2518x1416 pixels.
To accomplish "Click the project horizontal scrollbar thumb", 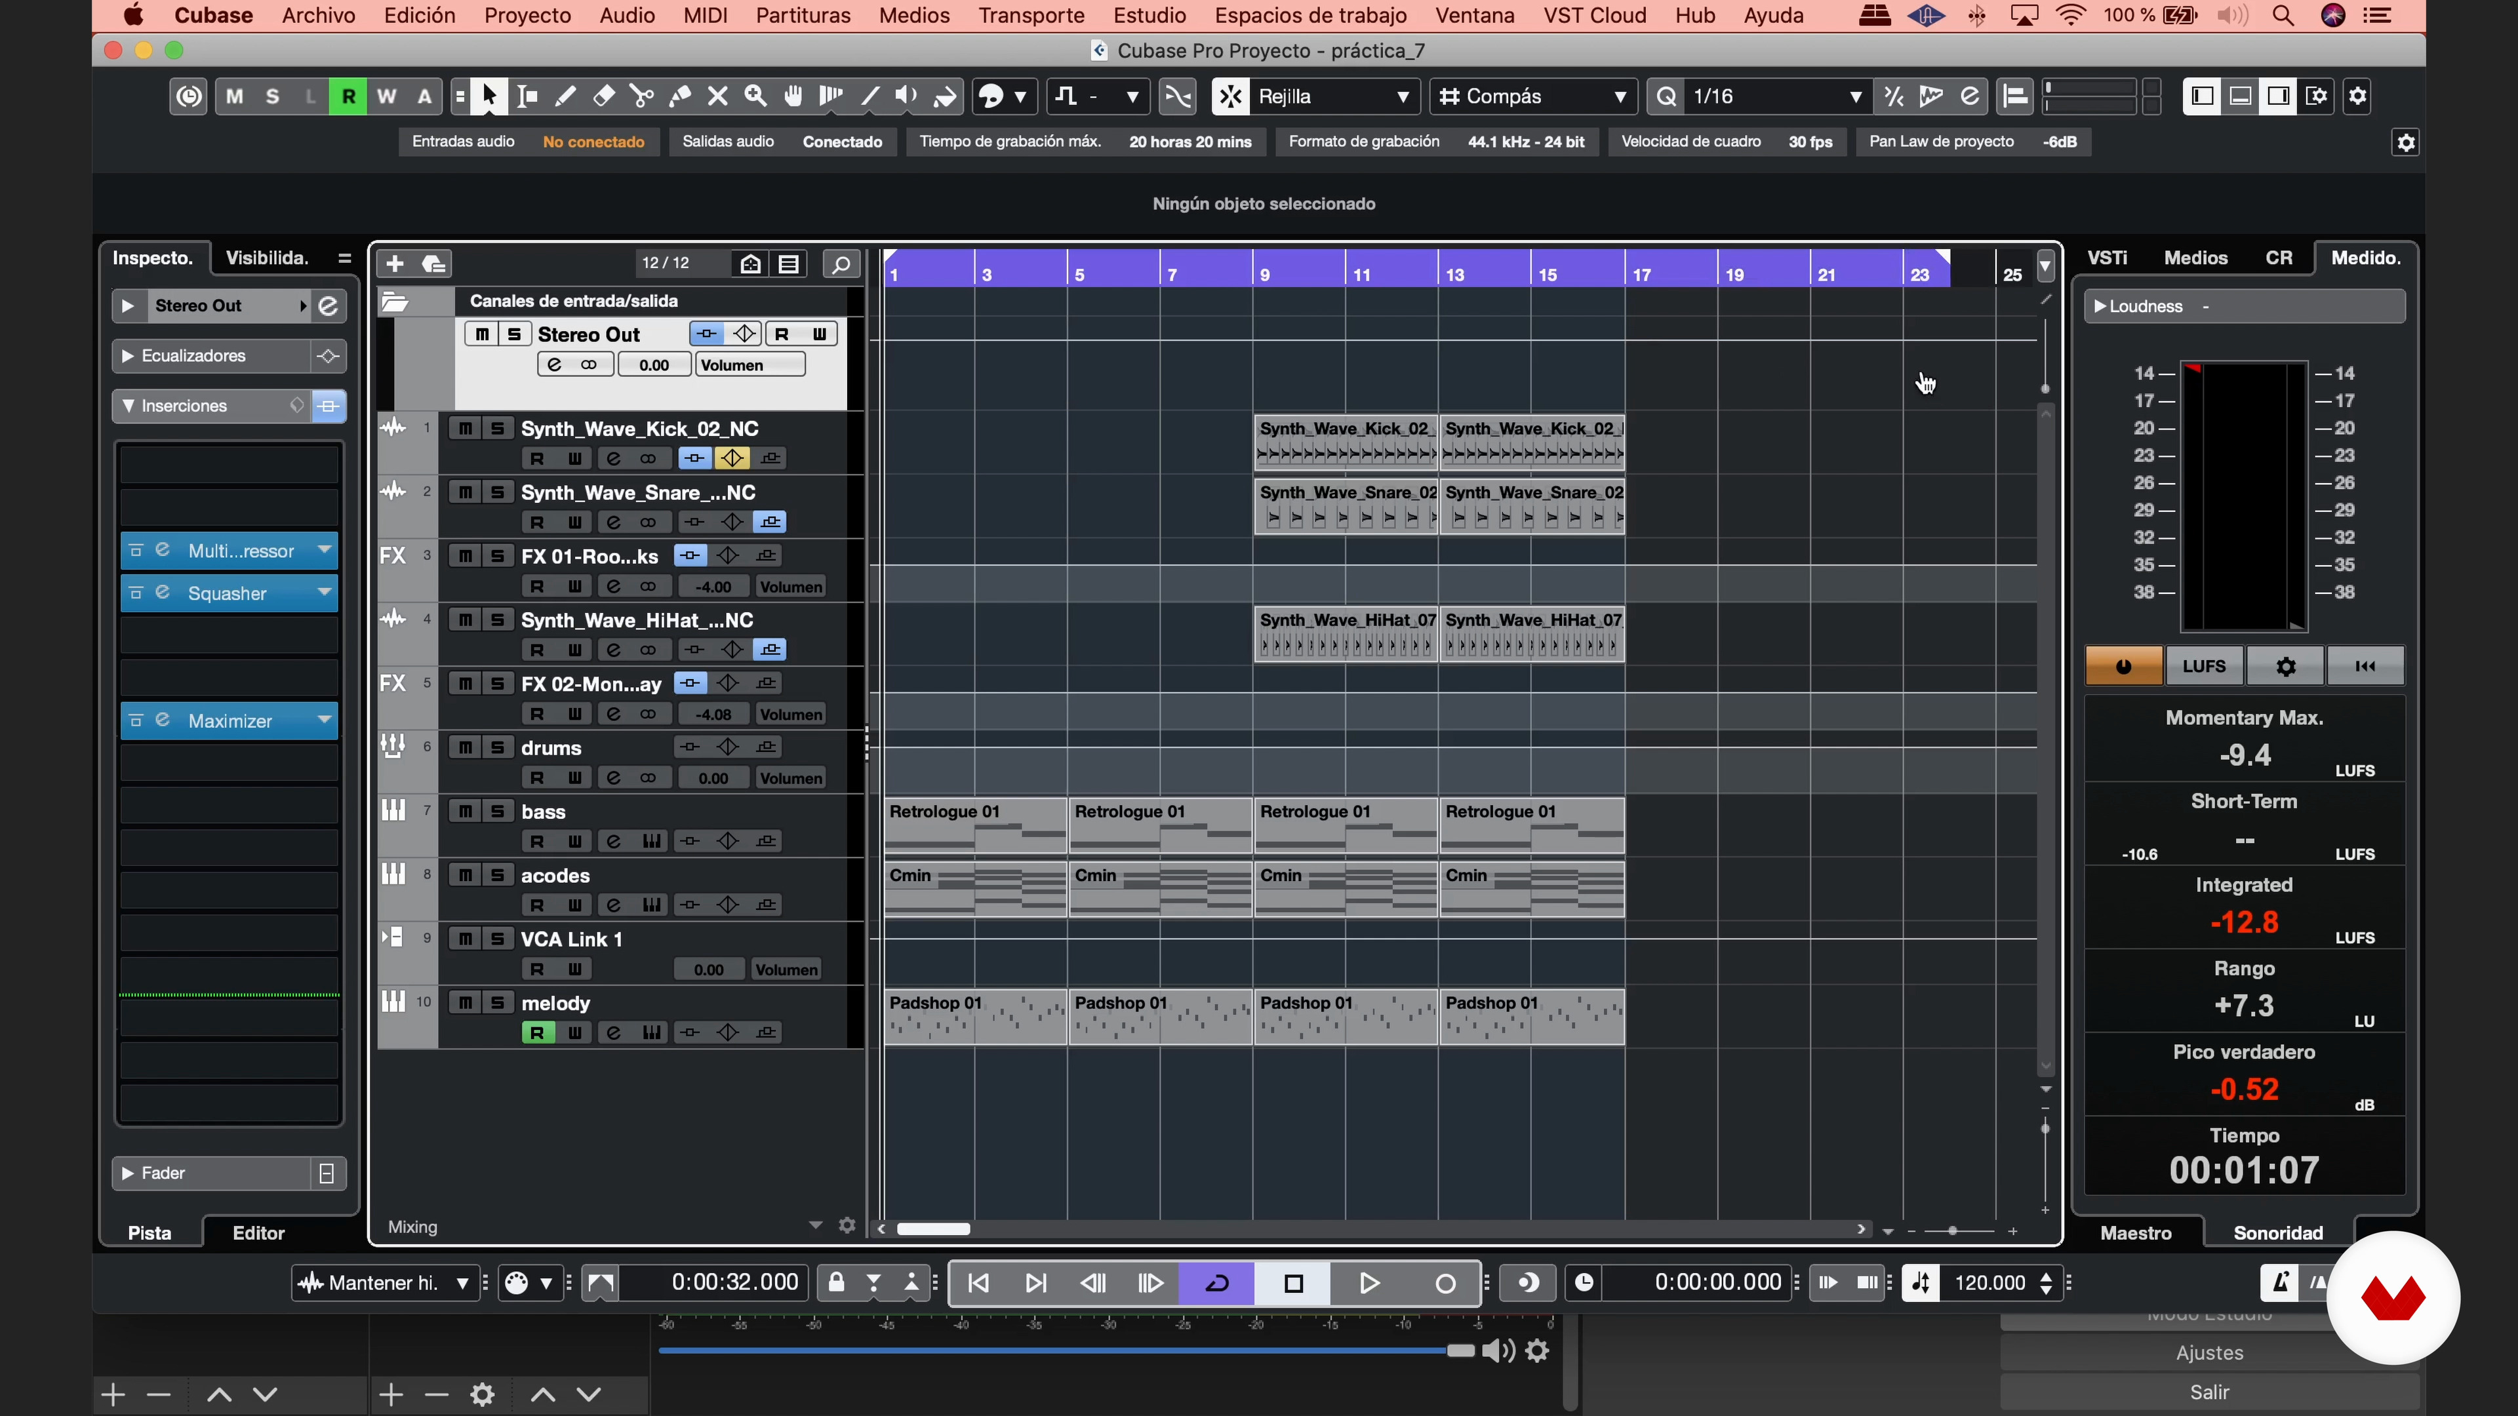I will pos(934,1229).
